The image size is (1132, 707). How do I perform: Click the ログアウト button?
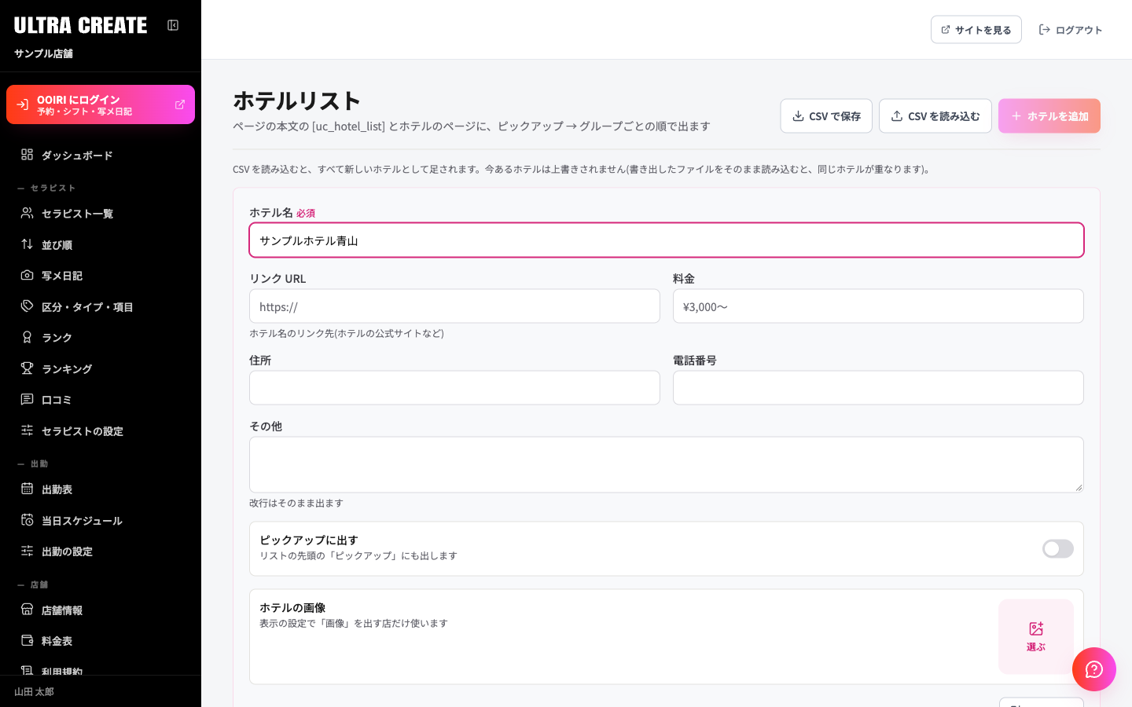[1071, 30]
